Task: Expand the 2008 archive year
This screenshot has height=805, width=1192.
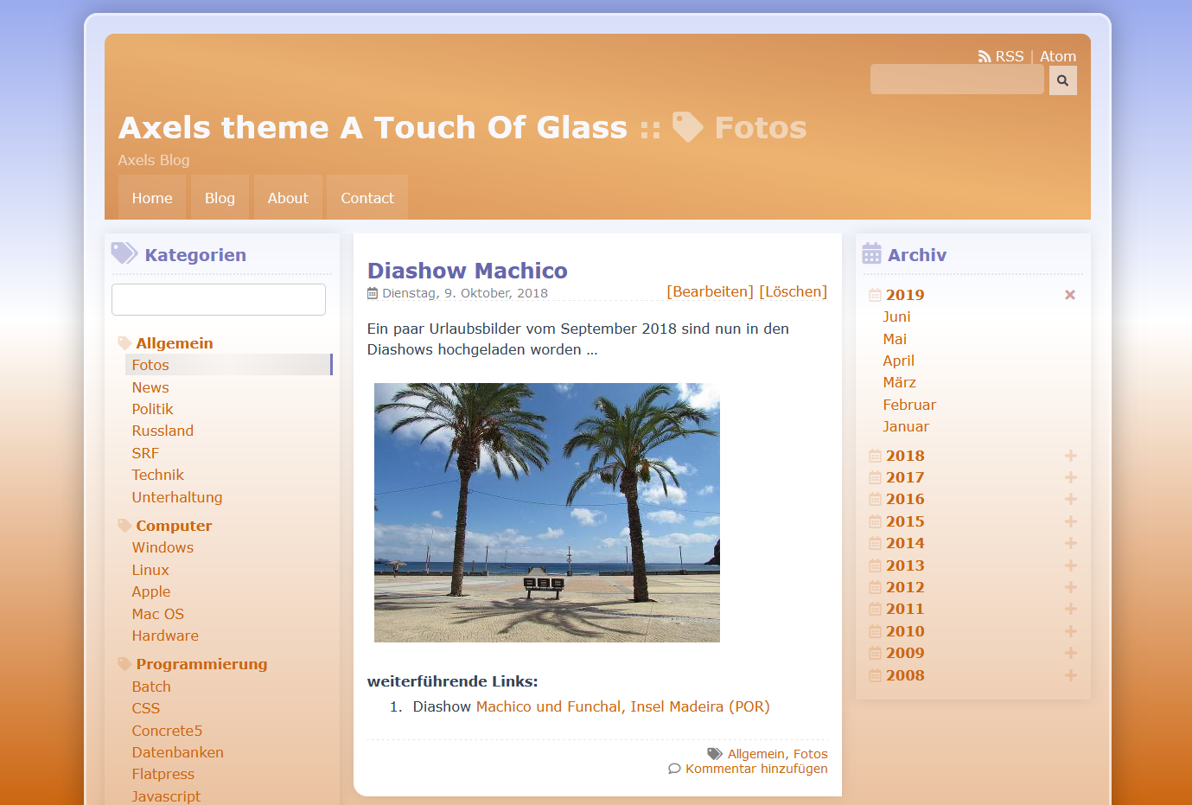Action: [x=1070, y=675]
